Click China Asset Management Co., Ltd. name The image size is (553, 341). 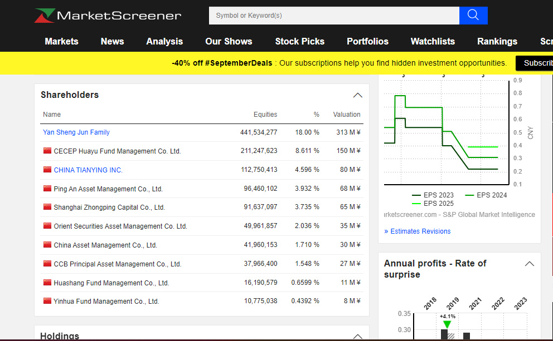(x=105, y=245)
